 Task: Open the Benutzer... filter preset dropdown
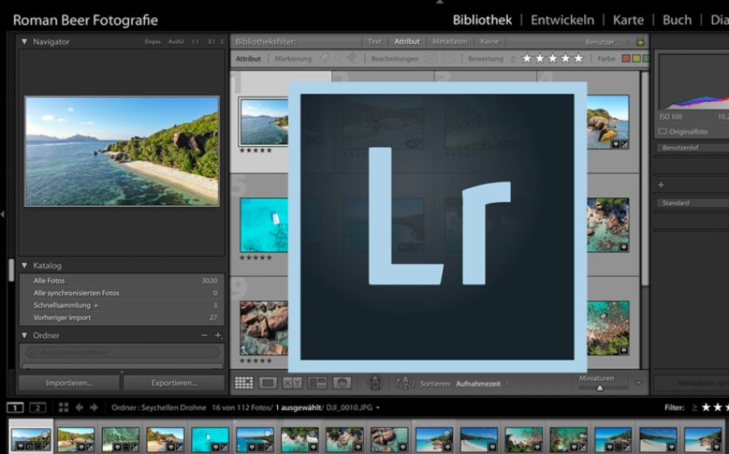607,41
